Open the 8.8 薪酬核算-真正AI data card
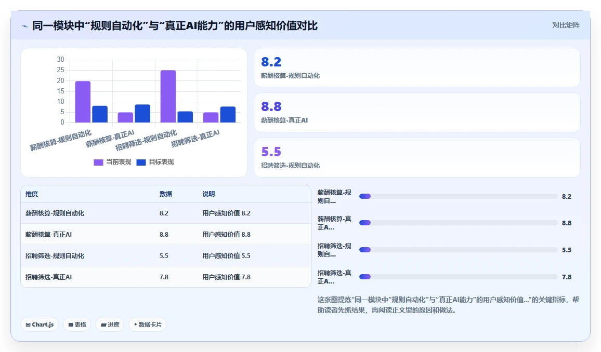Screen dimensions: 601x352 (417, 113)
